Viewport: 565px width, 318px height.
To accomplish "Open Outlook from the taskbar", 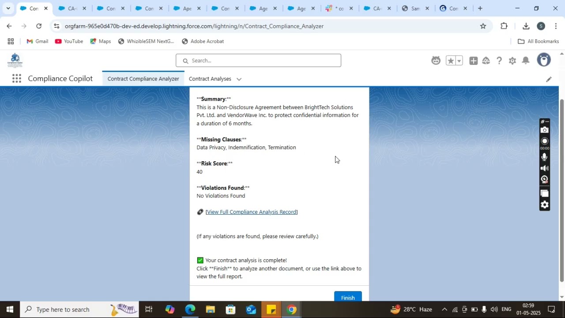I will [x=251, y=310].
